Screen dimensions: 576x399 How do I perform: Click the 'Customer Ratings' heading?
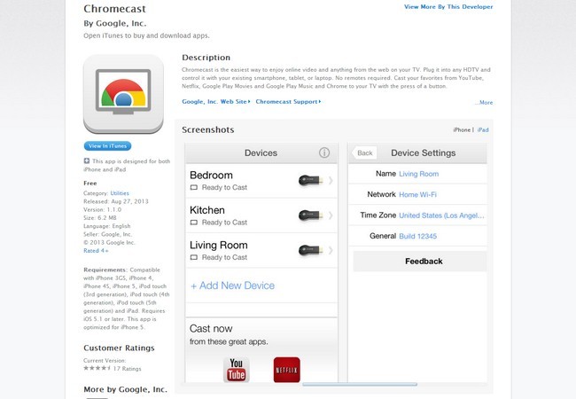pos(119,348)
